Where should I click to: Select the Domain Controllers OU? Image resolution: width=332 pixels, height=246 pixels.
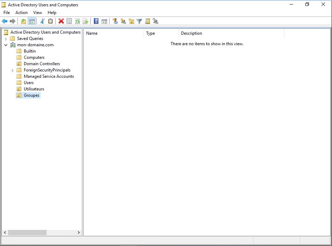pos(42,63)
